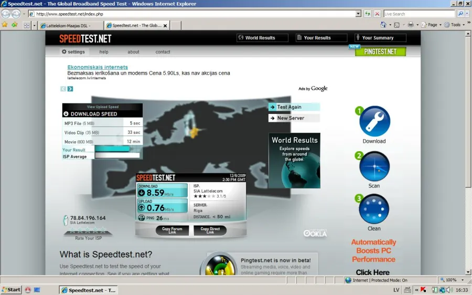472x295 pixels.
Task: Refresh the page with the green arrows icon
Action: coord(367,14)
